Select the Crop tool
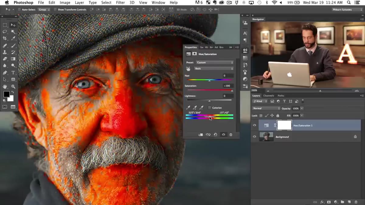Screen dimensions: 365x205 (x=5, y=38)
